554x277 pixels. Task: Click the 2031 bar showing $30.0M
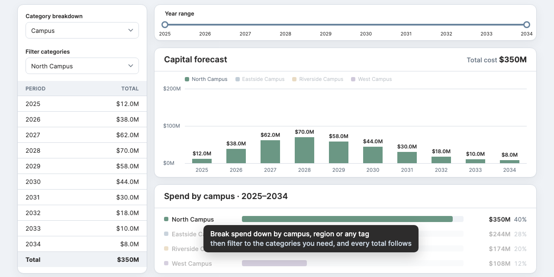407,158
